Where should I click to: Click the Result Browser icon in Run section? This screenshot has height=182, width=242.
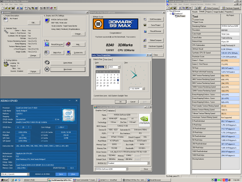coord(47,44)
